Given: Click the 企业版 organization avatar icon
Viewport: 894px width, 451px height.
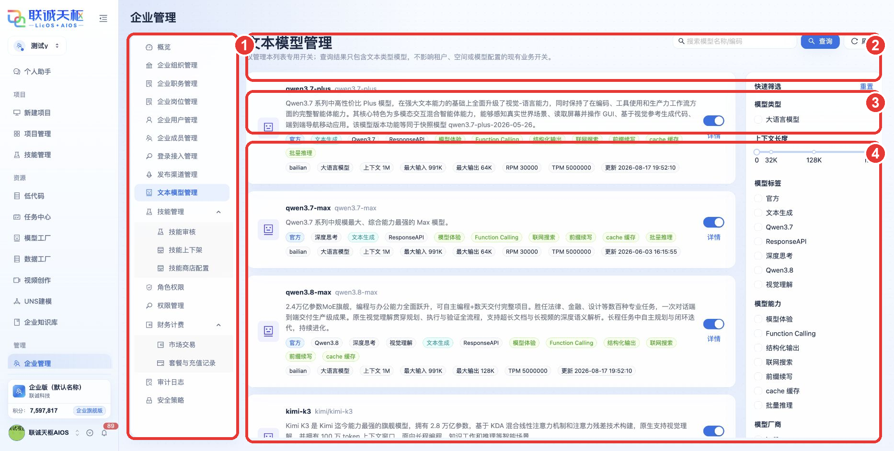Looking at the screenshot, I should point(19,391).
